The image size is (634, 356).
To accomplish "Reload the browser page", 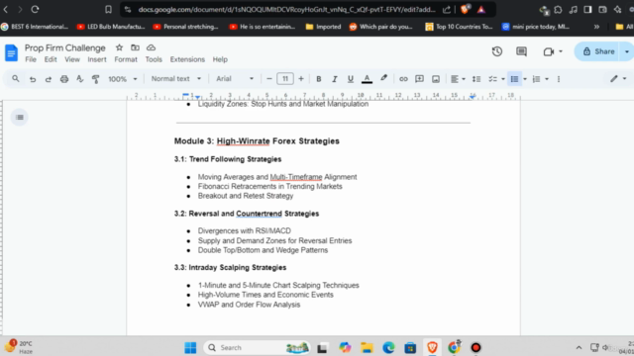I will 35,9.
